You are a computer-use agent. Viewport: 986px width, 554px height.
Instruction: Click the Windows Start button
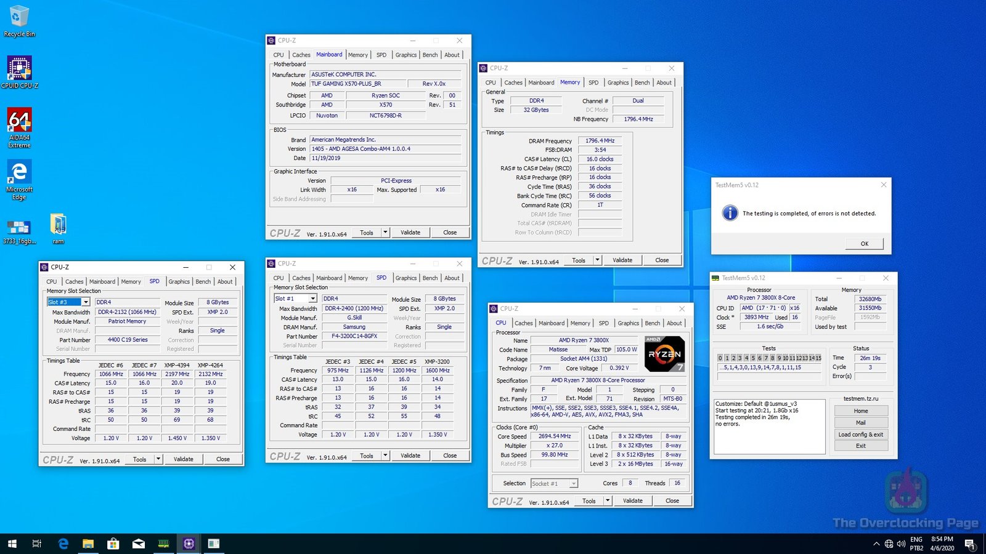tap(12, 544)
